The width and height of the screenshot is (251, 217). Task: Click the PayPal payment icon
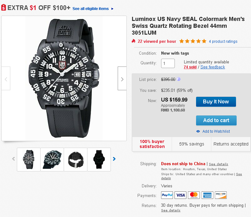[x=167, y=195]
